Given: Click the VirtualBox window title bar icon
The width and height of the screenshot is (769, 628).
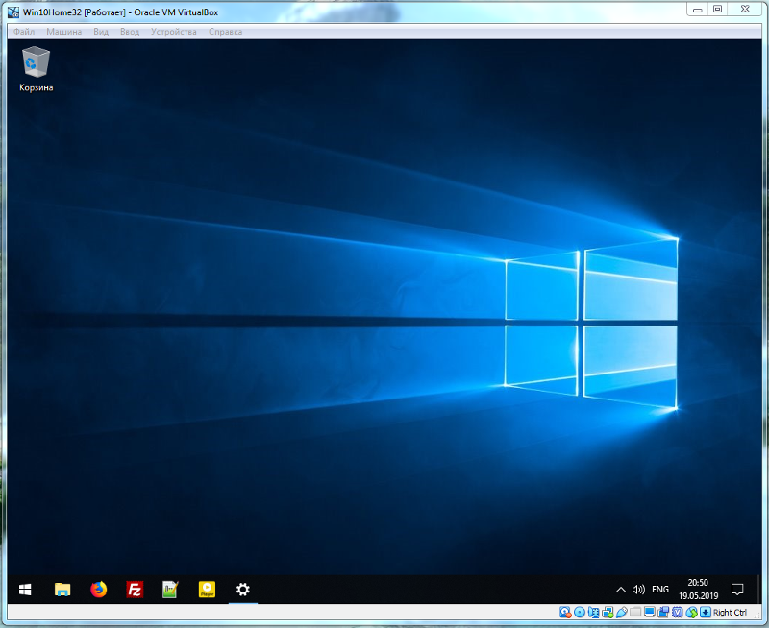Looking at the screenshot, I should (13, 12).
